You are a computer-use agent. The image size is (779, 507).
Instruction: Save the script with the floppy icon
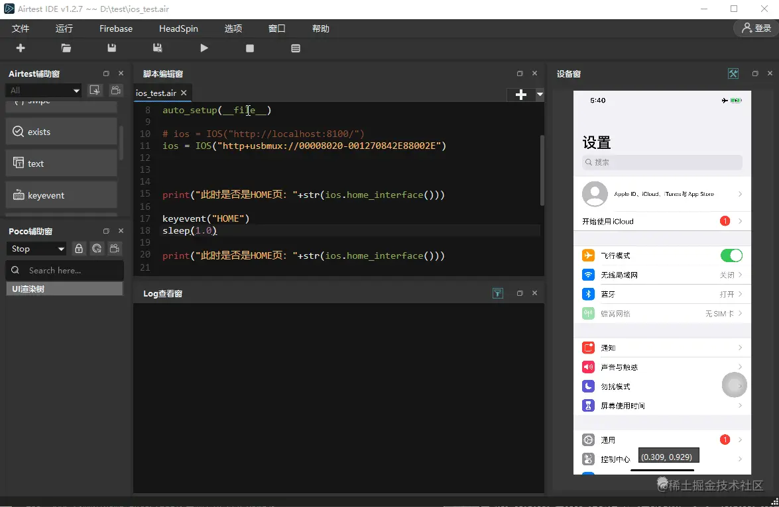(112, 48)
